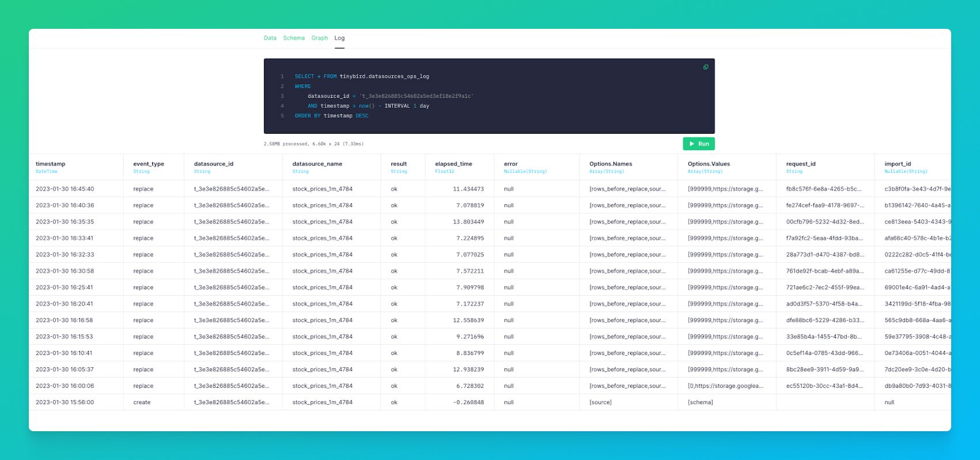Click elapsed time value 13.803449

(x=468, y=222)
